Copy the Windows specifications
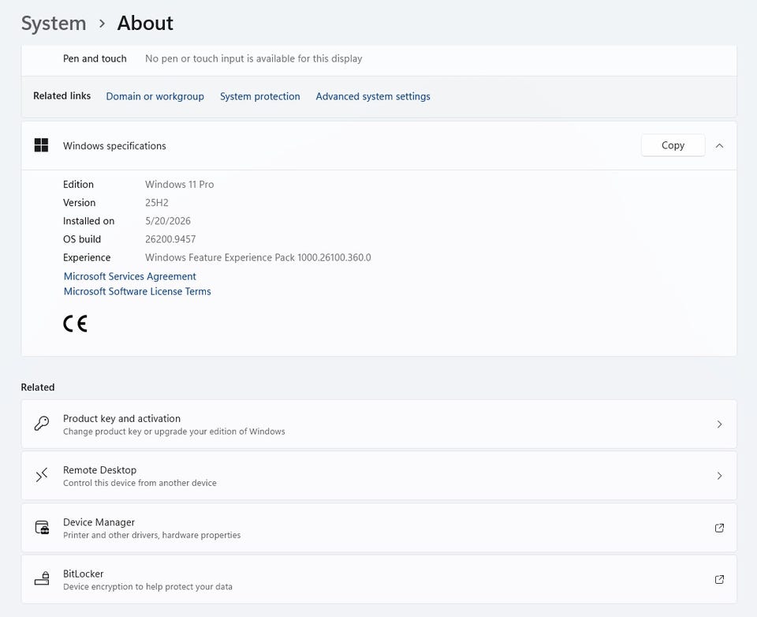The height and width of the screenshot is (617, 757). [x=673, y=145]
